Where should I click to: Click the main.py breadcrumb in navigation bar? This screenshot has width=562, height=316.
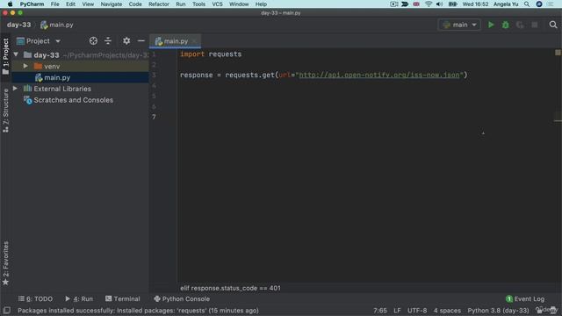pos(57,25)
